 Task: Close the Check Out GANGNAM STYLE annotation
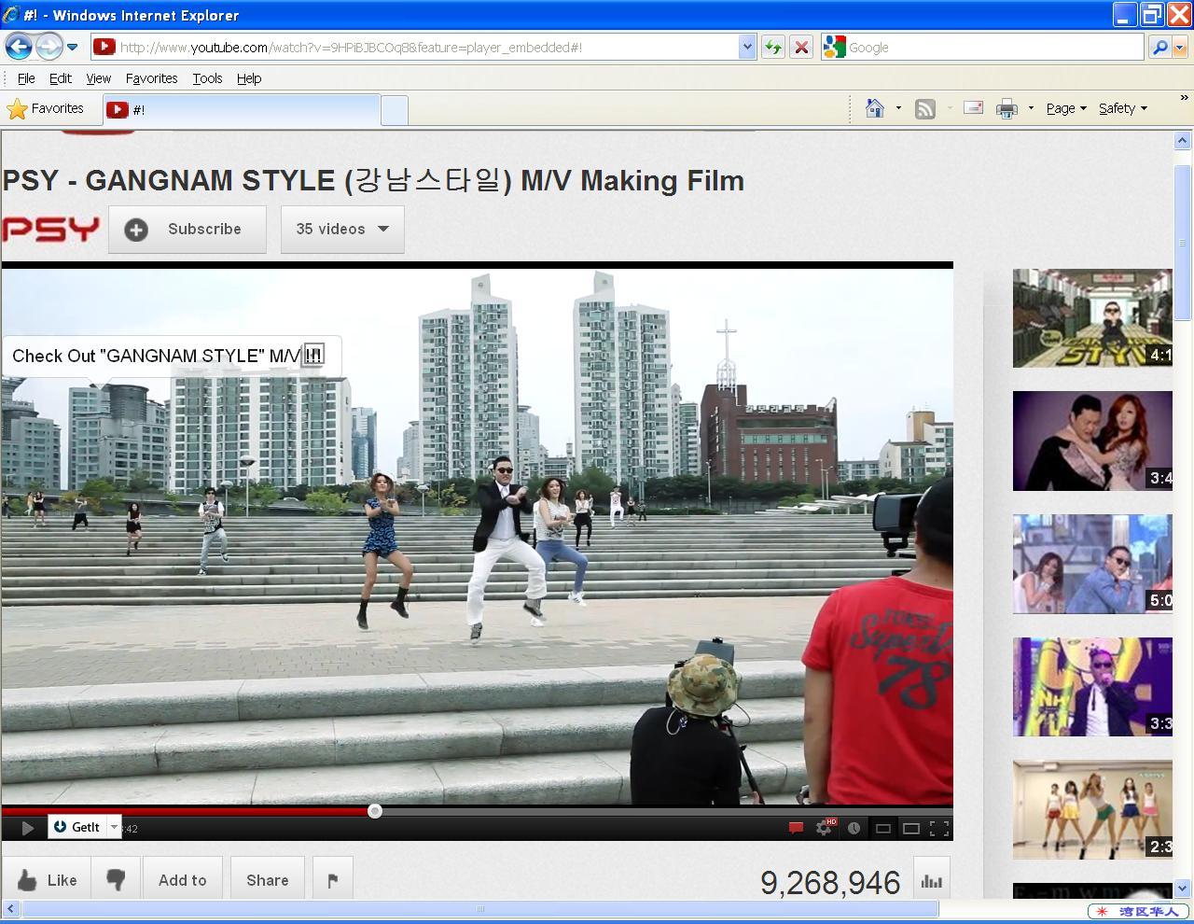(x=313, y=355)
